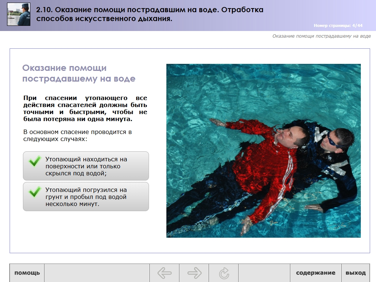
Task: Click the green checkmark beside 'Утопающий находиться на поверхности'
Action: [35, 161]
